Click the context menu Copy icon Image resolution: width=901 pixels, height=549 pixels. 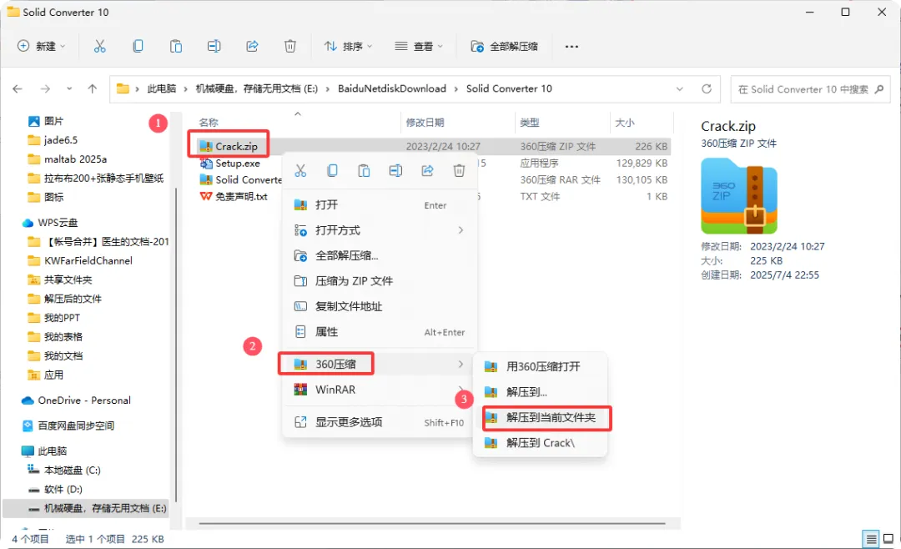click(332, 171)
